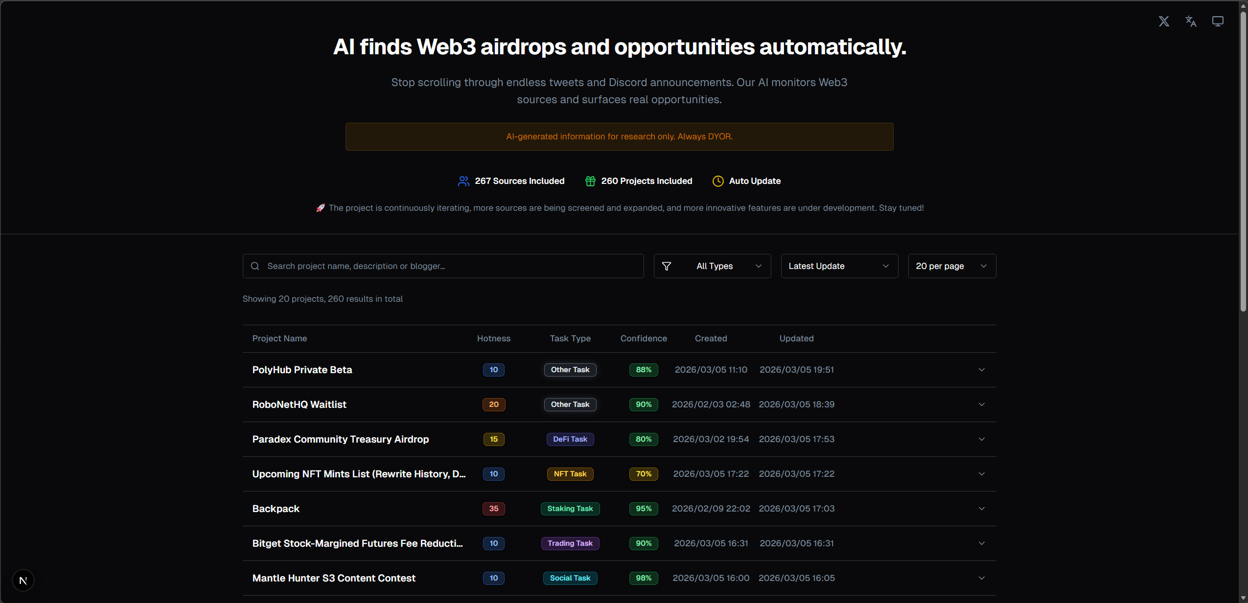The width and height of the screenshot is (1248, 603).
Task: Open filters using the funnel icon
Action: pos(666,266)
